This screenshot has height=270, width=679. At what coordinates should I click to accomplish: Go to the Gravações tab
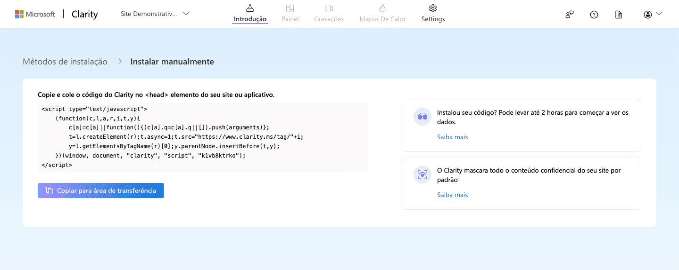329,14
